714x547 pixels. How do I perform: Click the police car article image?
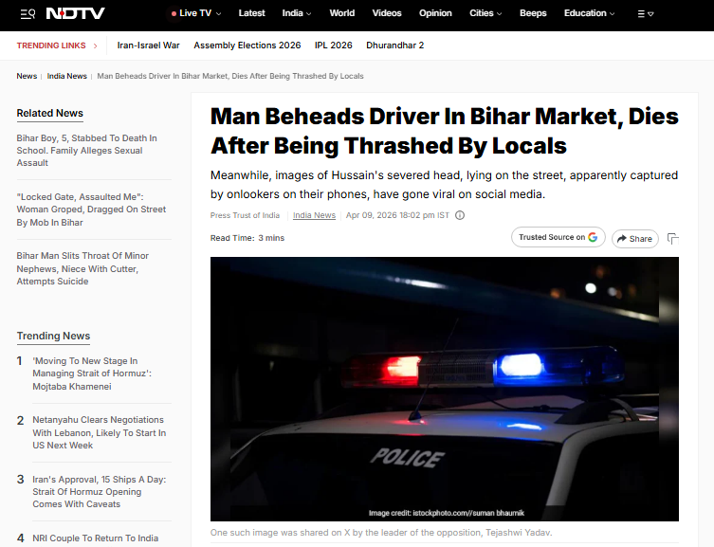(x=445, y=389)
